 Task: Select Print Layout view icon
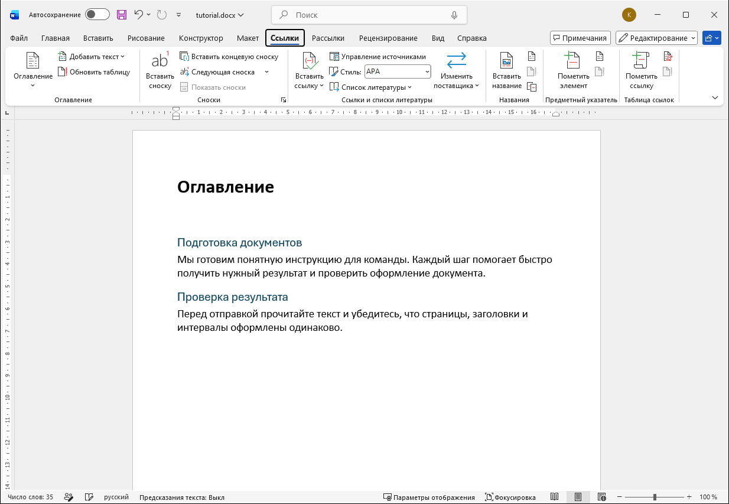click(578, 497)
